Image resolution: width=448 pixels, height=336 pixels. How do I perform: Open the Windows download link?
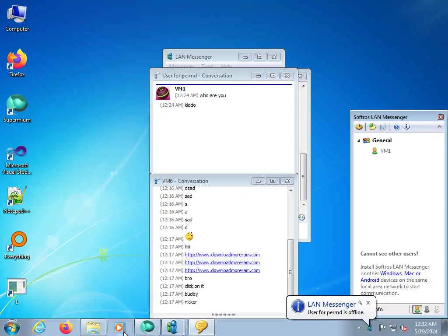(x=391, y=273)
